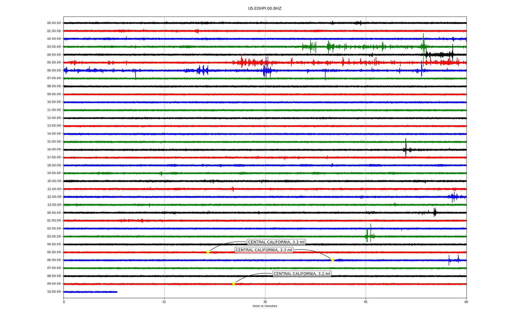
Task: Click the time in minutes axis label
Action: tap(264, 306)
